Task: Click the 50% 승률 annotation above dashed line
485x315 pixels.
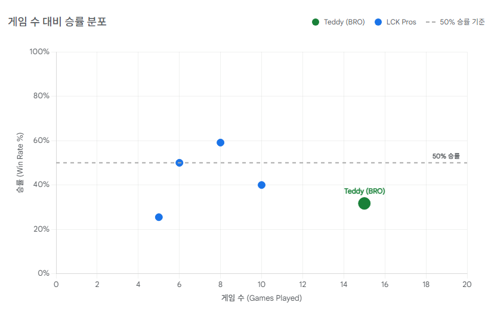Action: pos(446,156)
